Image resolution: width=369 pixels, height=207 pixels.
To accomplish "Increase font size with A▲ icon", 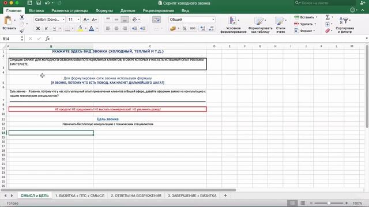I will point(86,20).
